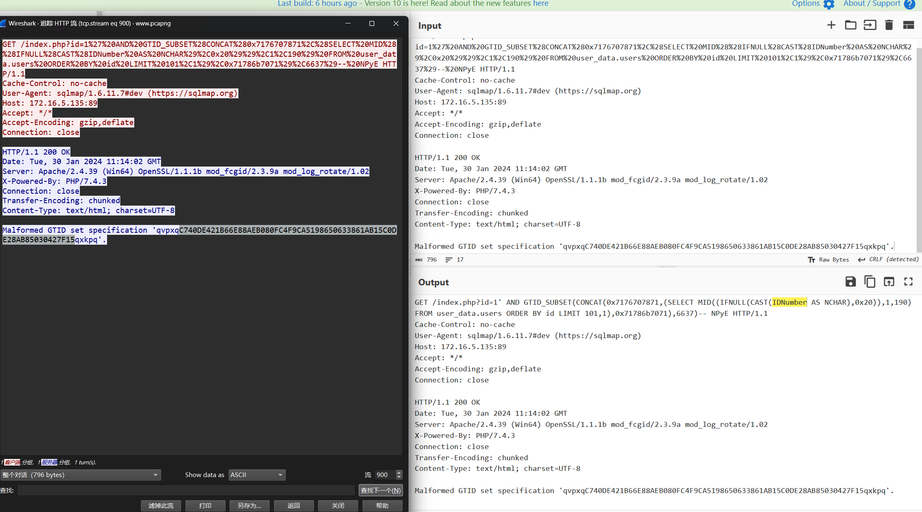Click the 查找下一个(N) find next button
This screenshot has height=512, width=922.
[380, 490]
